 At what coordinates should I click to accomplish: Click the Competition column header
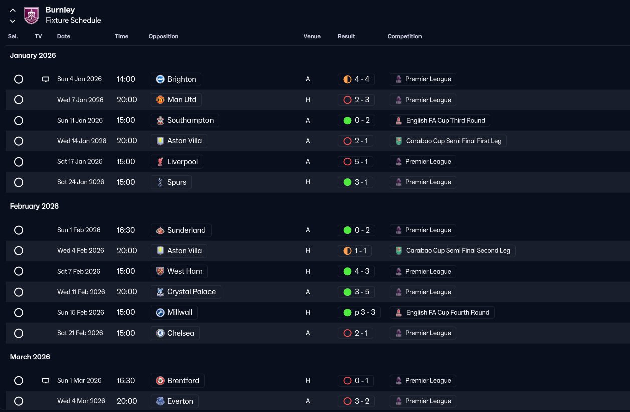click(x=404, y=36)
